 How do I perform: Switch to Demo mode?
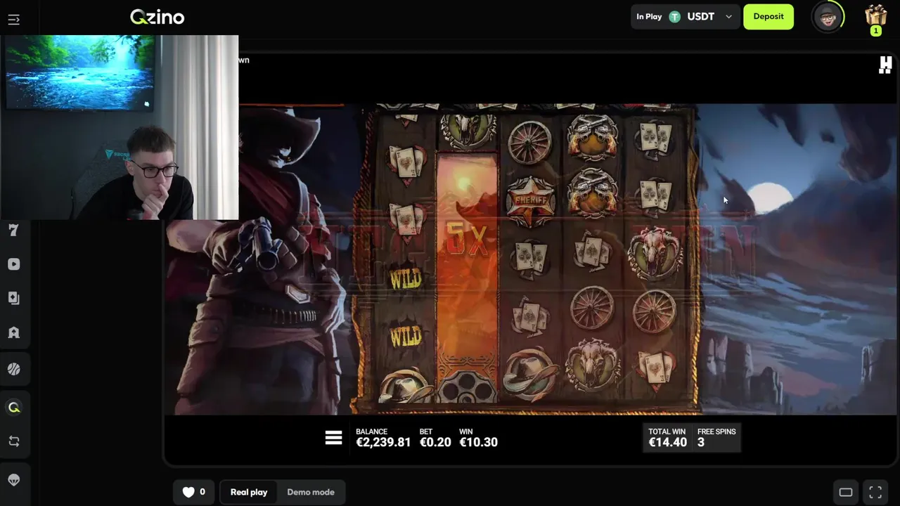[x=311, y=492]
